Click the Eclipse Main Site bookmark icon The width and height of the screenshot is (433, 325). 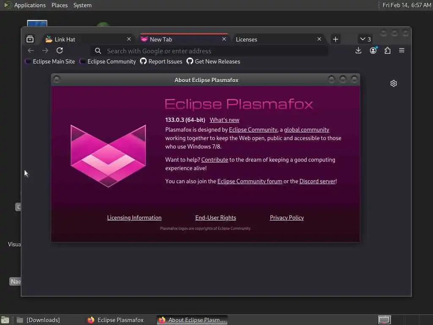pos(28,61)
